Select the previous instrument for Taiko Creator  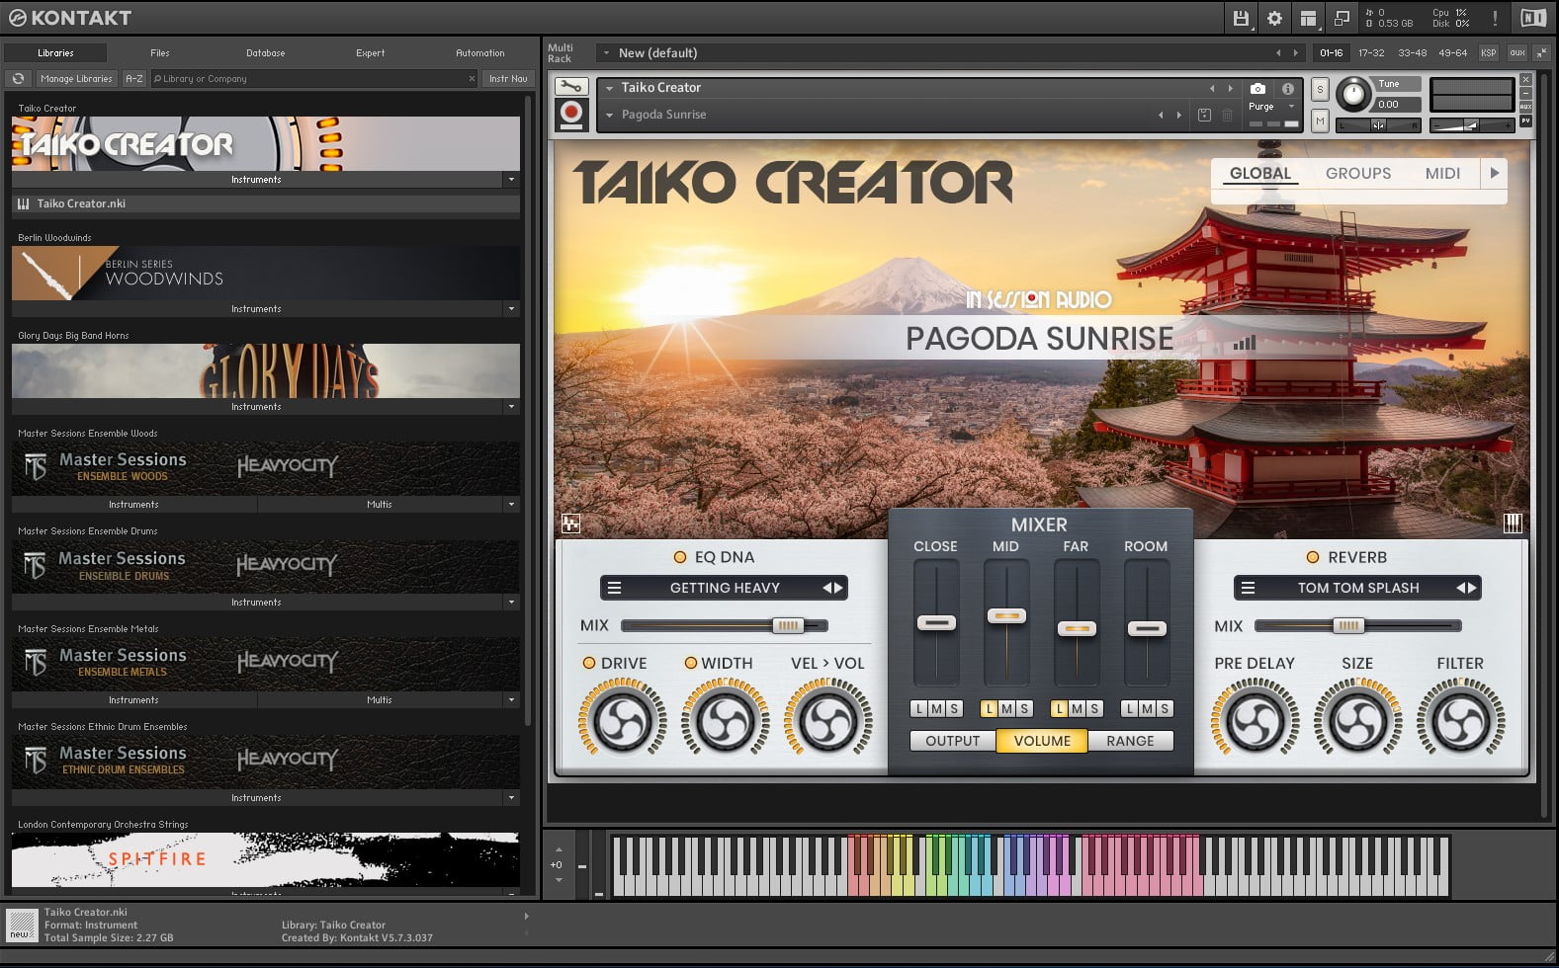point(1212,88)
